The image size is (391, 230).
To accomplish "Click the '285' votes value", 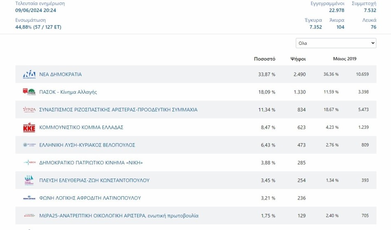I will pos(301,163).
